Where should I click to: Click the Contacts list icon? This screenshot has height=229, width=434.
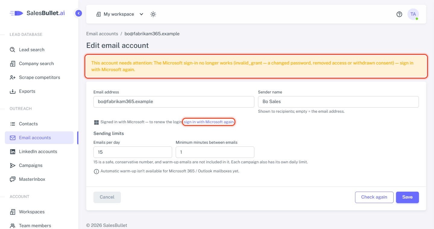tap(13, 124)
